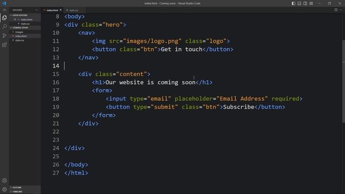Viewport: 345px width, 194px height.
Task: Click the editor vertical scrollbar
Action: tap(343, 81)
